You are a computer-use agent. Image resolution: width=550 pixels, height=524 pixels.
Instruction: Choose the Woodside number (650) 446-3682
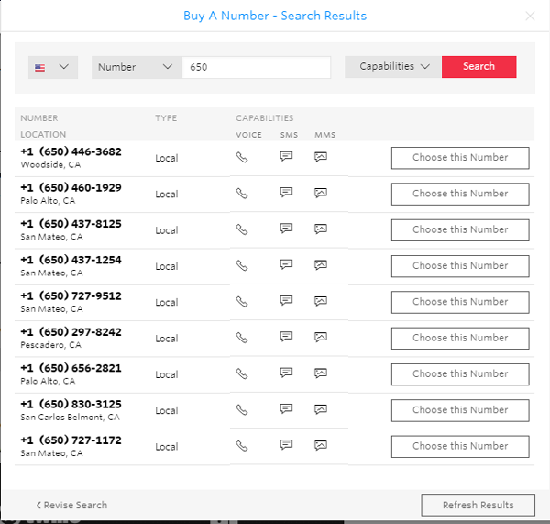click(x=460, y=158)
